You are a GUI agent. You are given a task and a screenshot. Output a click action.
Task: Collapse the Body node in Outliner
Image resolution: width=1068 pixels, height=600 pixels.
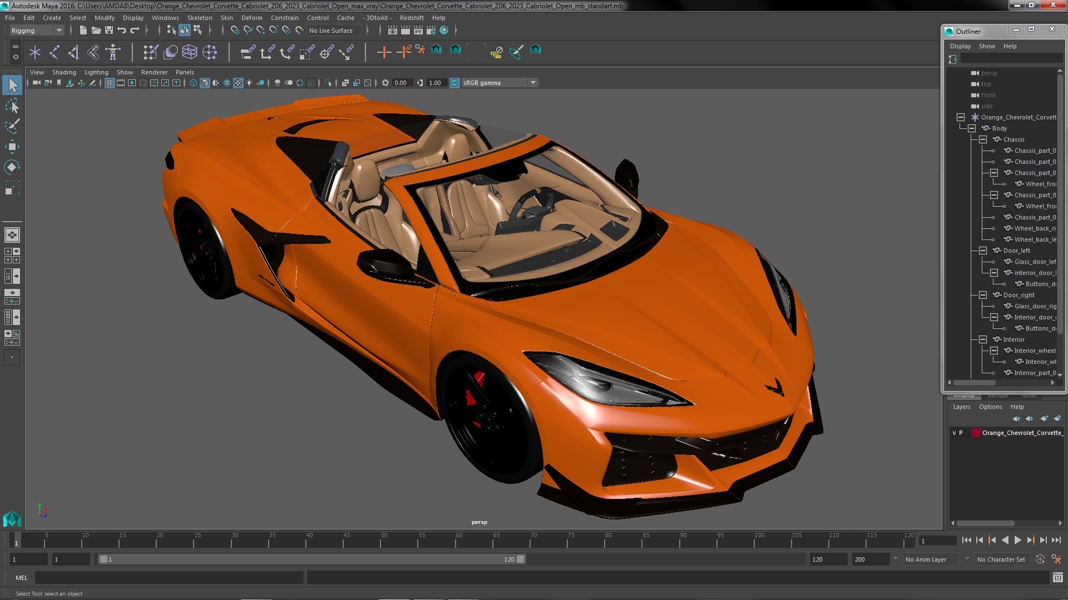point(972,128)
